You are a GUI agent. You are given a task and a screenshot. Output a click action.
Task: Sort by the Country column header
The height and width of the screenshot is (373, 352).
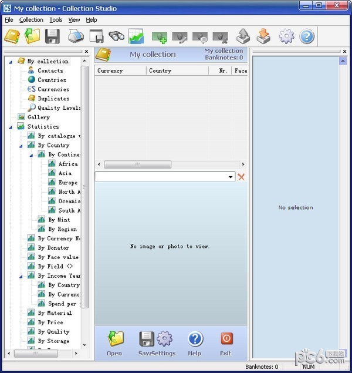(x=177, y=70)
